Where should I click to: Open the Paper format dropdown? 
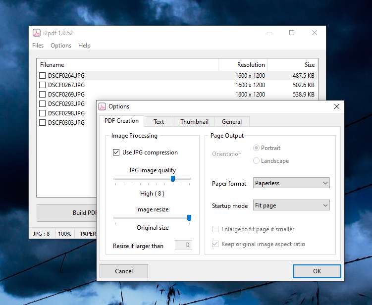[x=291, y=183]
